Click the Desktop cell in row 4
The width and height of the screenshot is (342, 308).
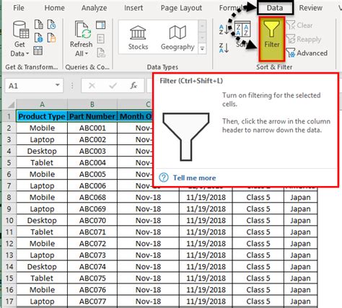coord(42,151)
